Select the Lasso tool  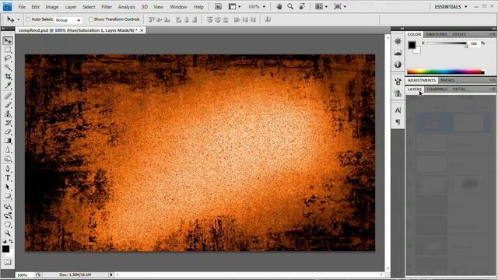pos(8,59)
